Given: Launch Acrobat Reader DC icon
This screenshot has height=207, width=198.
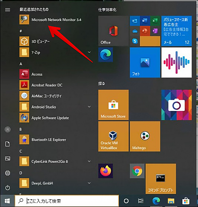Looking at the screenshot, I should pyautogui.click(x=24, y=85).
